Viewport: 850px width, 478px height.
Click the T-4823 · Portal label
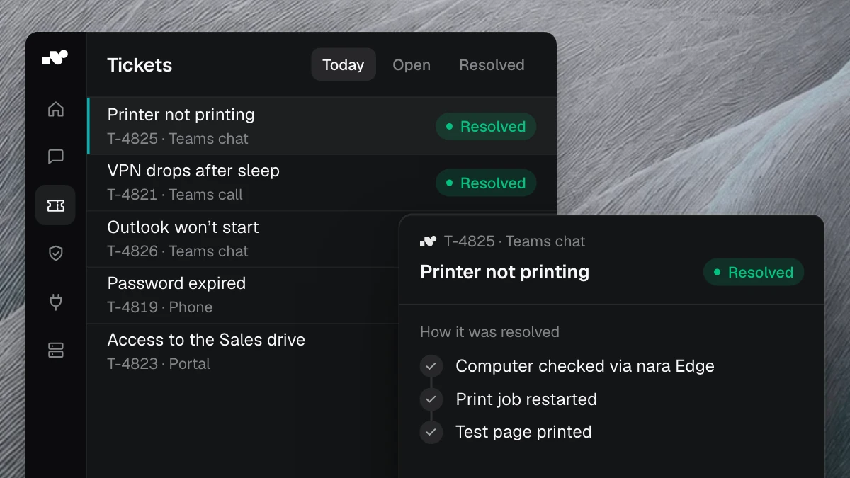tap(159, 364)
